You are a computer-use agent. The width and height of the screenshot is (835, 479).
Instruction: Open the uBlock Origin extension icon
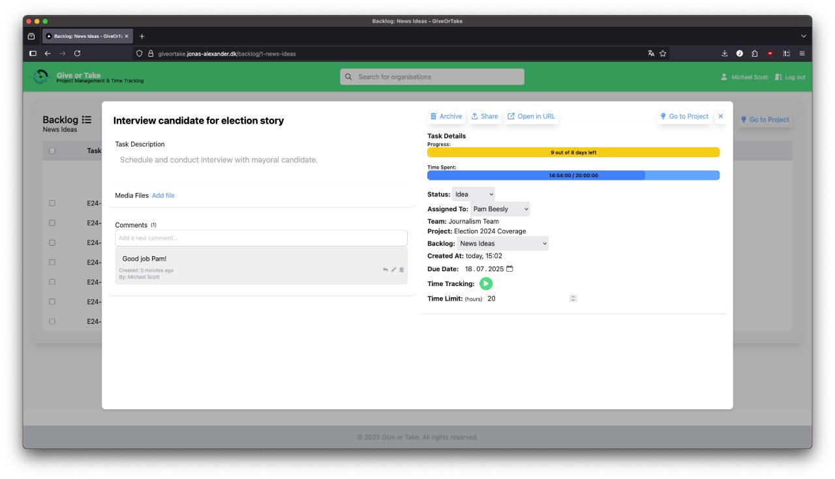point(770,53)
